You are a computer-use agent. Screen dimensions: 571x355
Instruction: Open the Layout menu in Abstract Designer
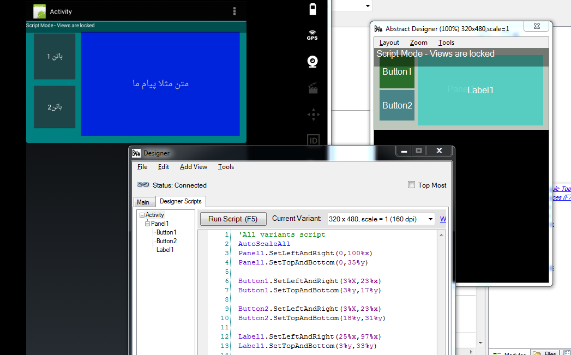click(x=389, y=43)
